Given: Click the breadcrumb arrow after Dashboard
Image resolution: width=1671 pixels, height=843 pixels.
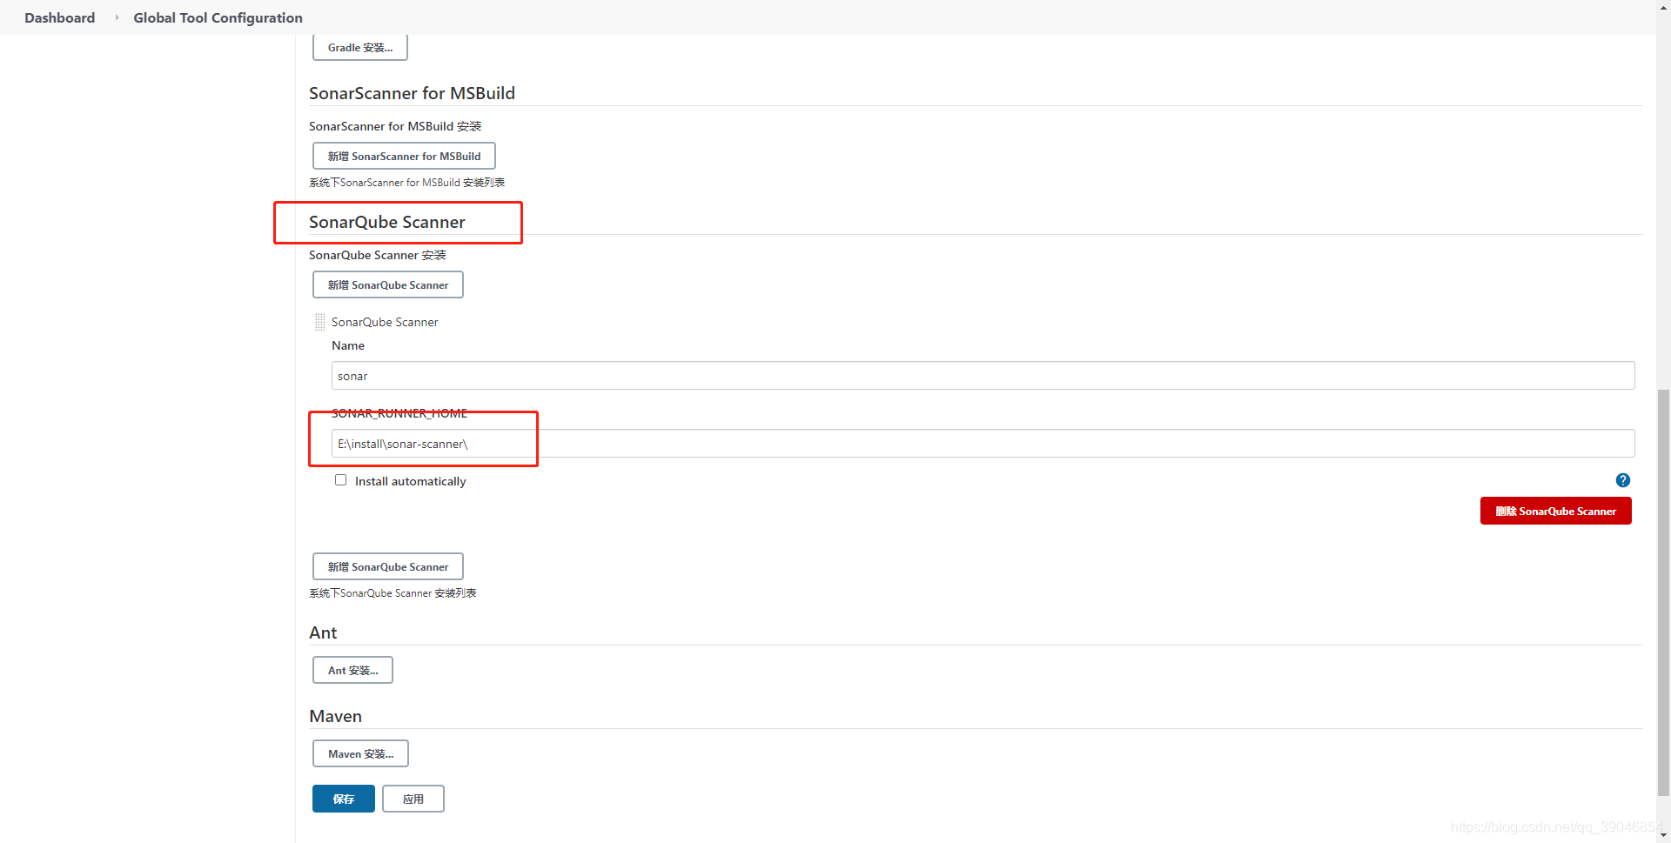Looking at the screenshot, I should point(117,17).
